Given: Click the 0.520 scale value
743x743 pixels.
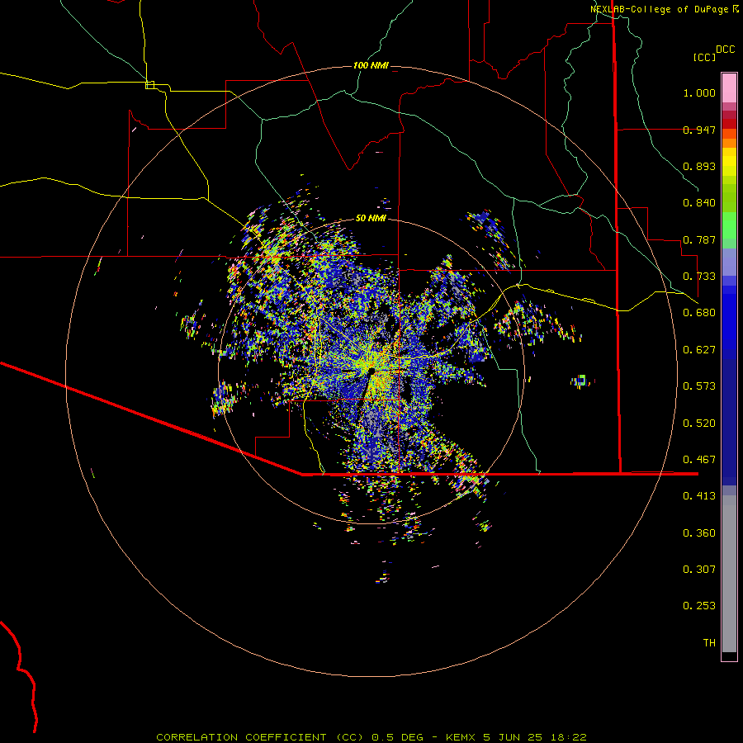Looking at the screenshot, I should click(699, 424).
